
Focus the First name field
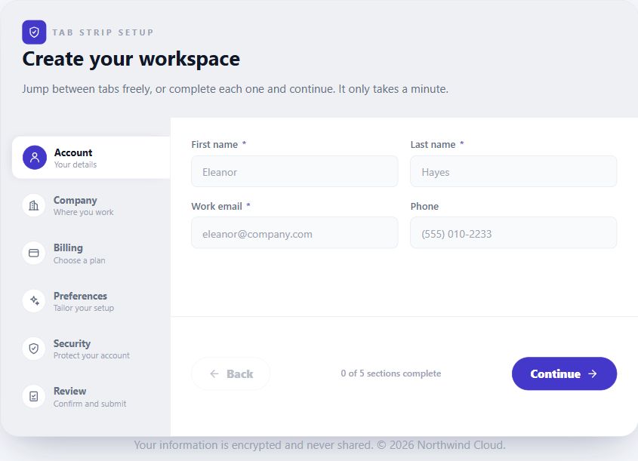[294, 171]
